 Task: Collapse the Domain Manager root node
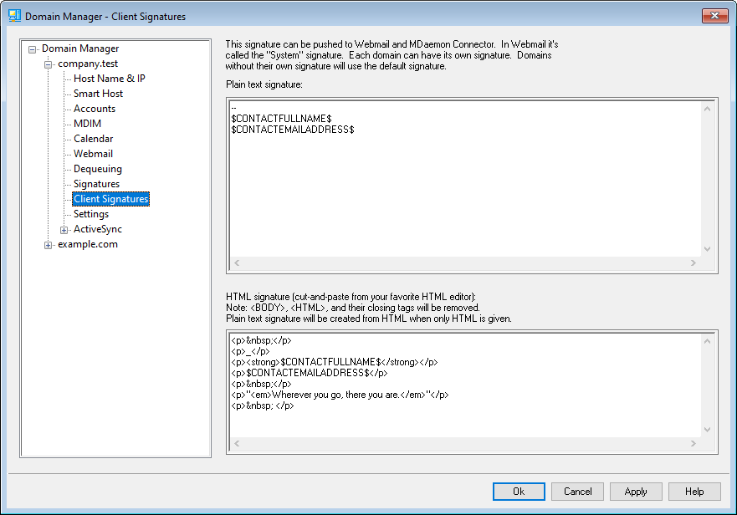pos(33,48)
